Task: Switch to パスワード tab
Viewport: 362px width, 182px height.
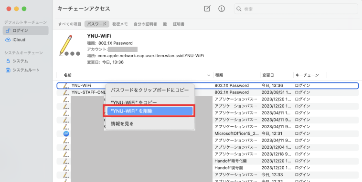Action: pyautogui.click(x=97, y=24)
